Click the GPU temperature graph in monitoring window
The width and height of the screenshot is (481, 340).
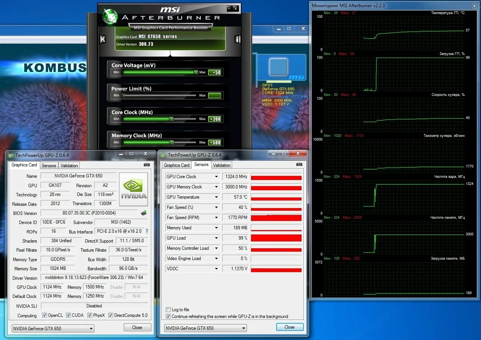click(395, 33)
